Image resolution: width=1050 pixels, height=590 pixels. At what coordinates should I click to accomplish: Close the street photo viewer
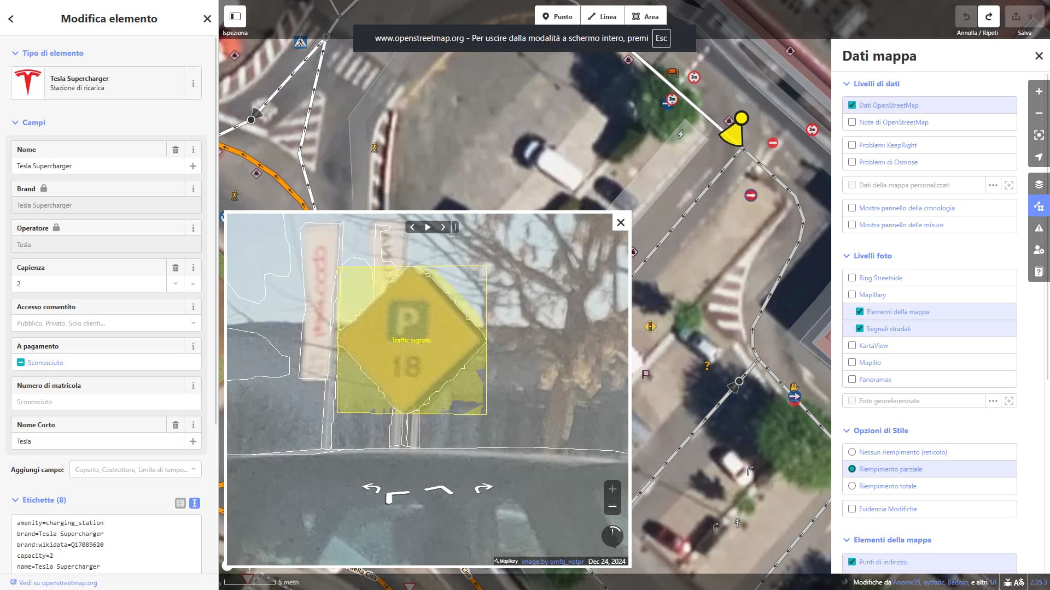(x=621, y=222)
